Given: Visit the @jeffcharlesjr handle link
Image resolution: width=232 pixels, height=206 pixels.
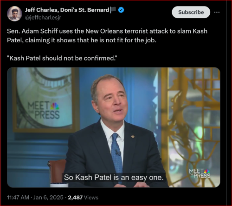Looking at the screenshot, I should click(43, 18).
